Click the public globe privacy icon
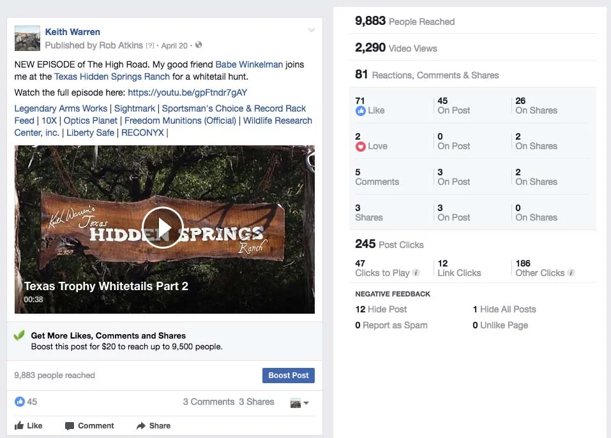 point(199,45)
